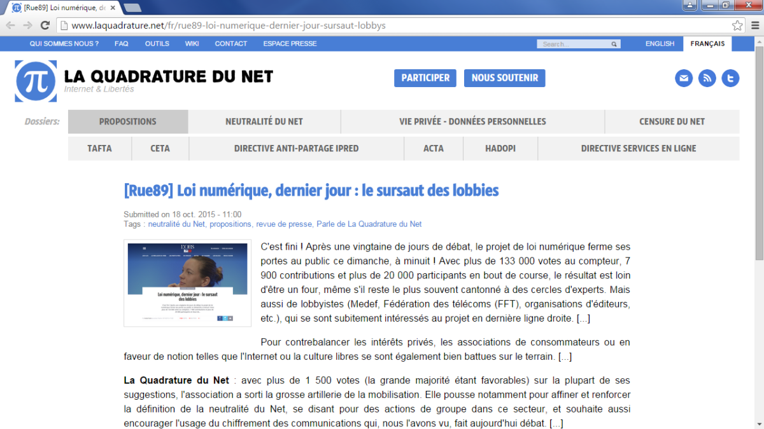Open QUI SOMMES NOUS ? menu
This screenshot has height=429, width=764.
(64, 44)
